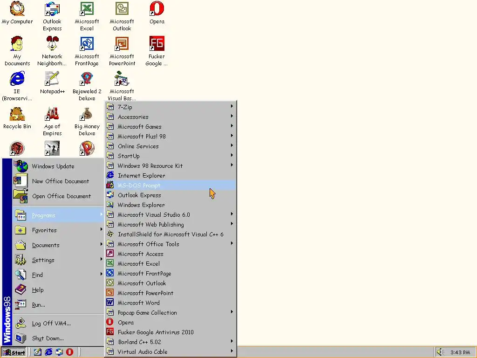This screenshot has width=477, height=358.
Task: Launch Windows Explorer from Programs menu
Action: coord(170,205)
